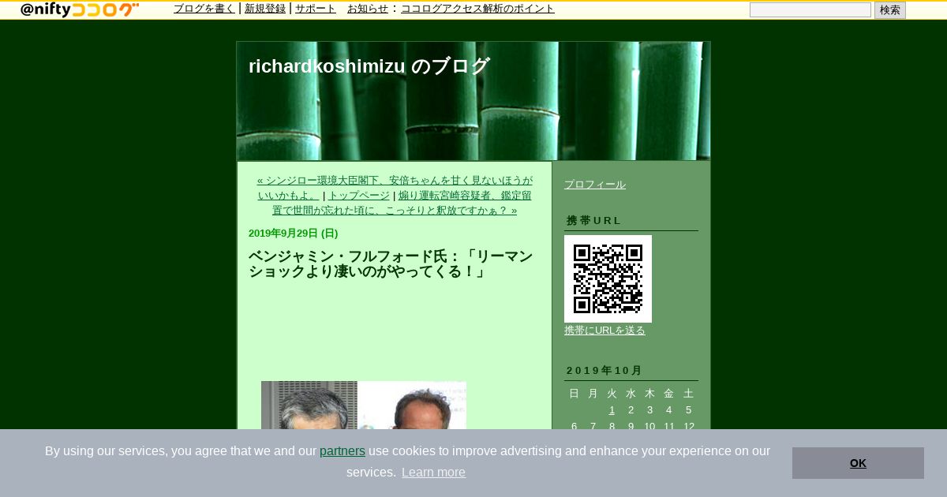Open the partners link in cookie banner
This screenshot has height=497, width=947.
[342, 451]
